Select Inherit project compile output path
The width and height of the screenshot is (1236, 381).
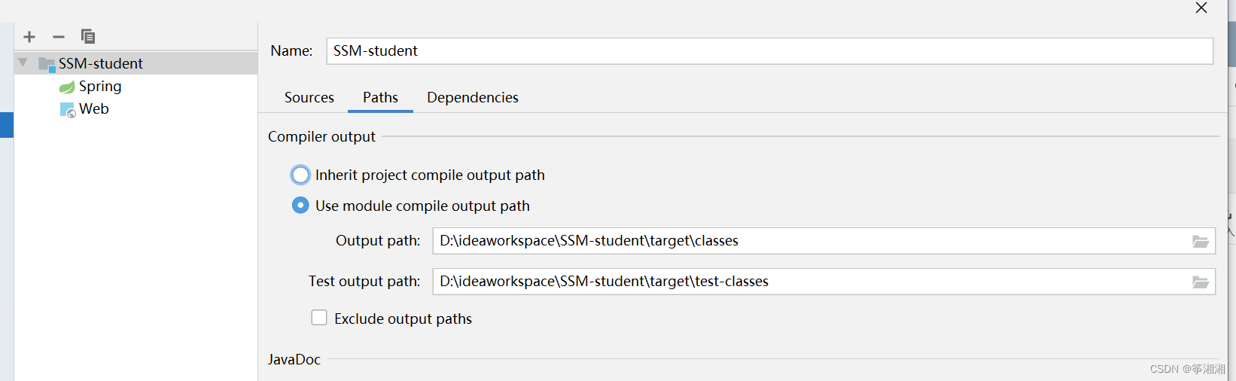coord(300,175)
